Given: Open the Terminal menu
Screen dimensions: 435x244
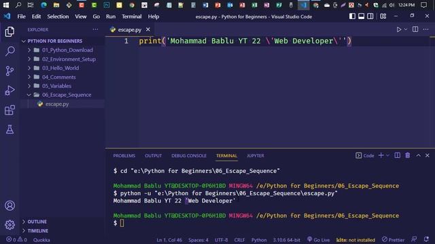Looking at the screenshot, I should (x=132, y=16).
